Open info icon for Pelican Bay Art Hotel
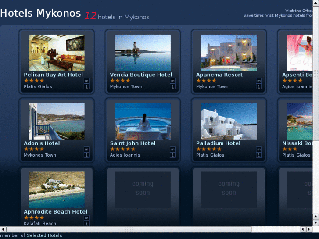 point(86,87)
